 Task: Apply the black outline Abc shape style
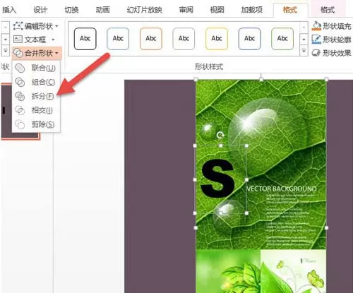(85, 39)
